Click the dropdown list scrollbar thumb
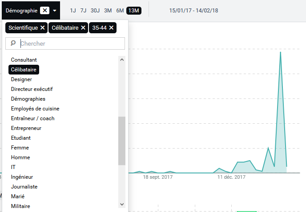Image resolution: width=306 pixels, height=212 pixels. [122, 141]
